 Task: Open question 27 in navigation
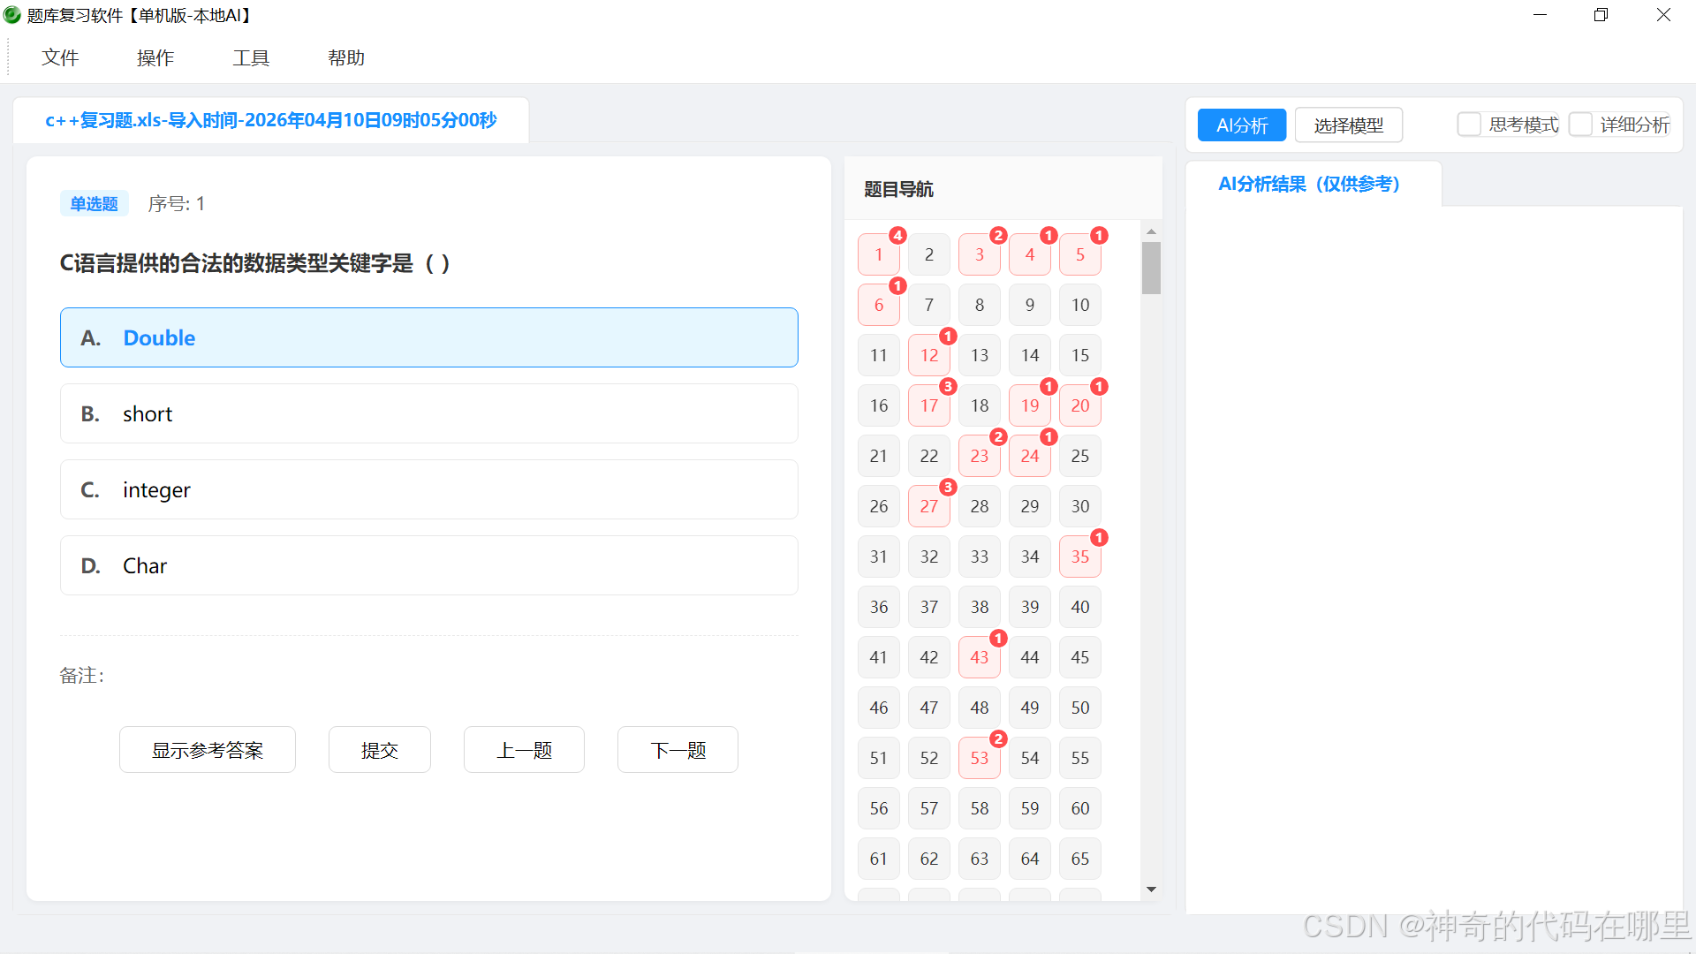coord(929,506)
